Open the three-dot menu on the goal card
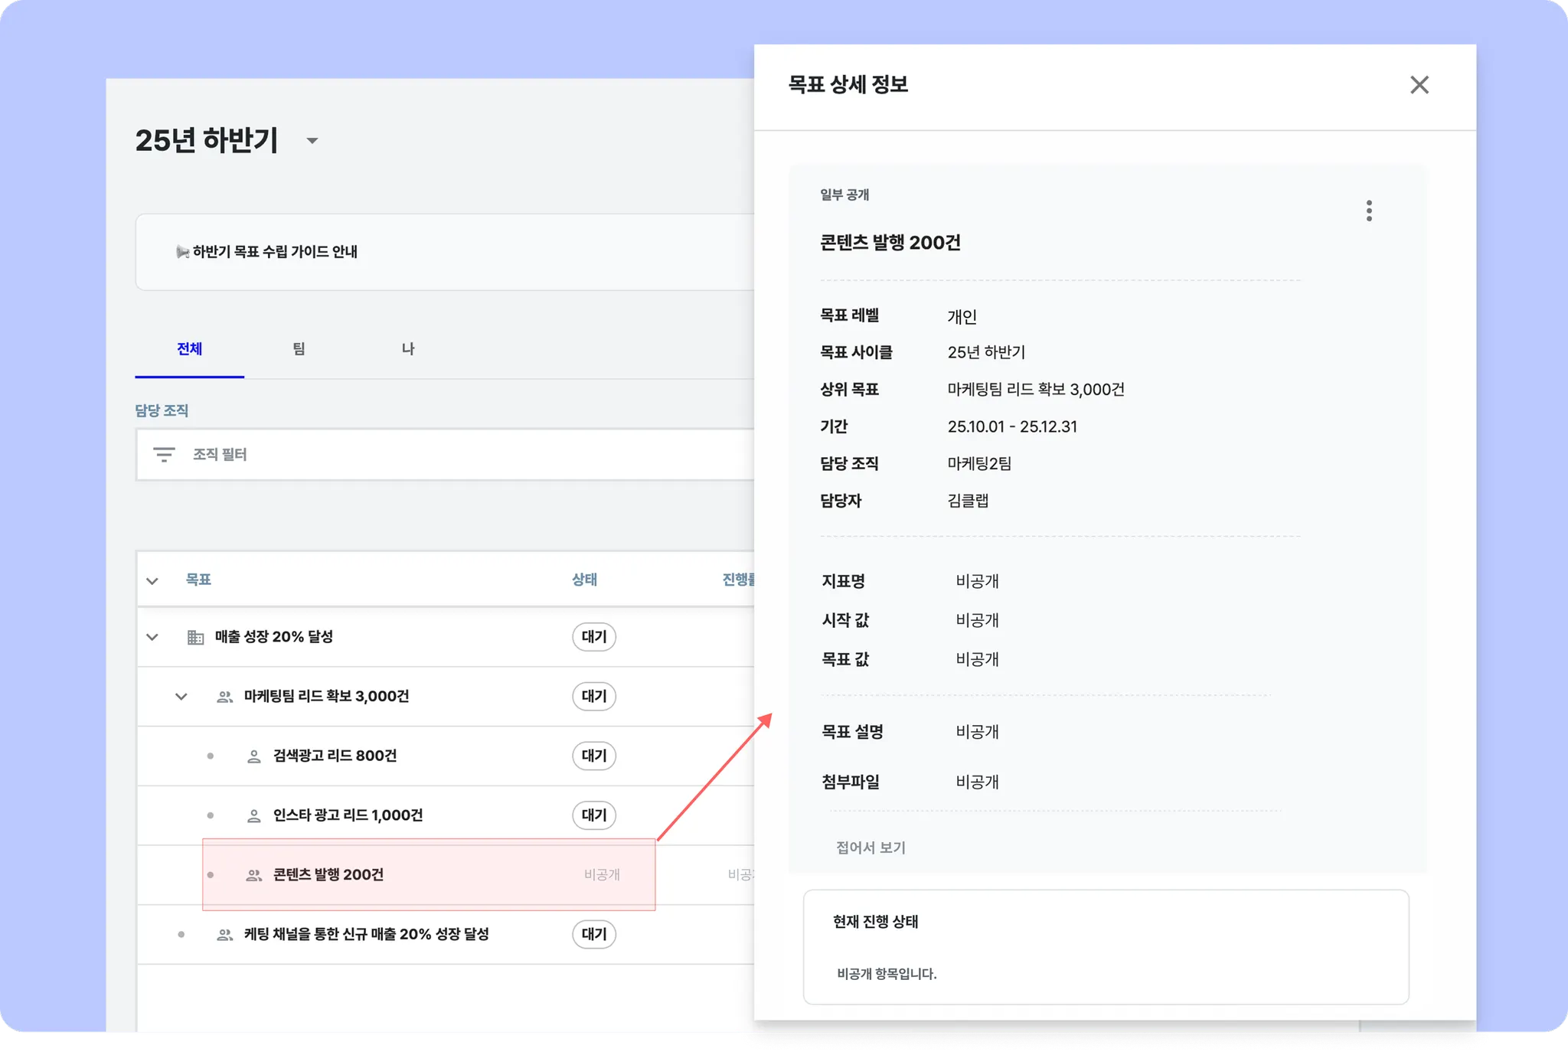This screenshot has width=1568, height=1055. tap(1369, 211)
